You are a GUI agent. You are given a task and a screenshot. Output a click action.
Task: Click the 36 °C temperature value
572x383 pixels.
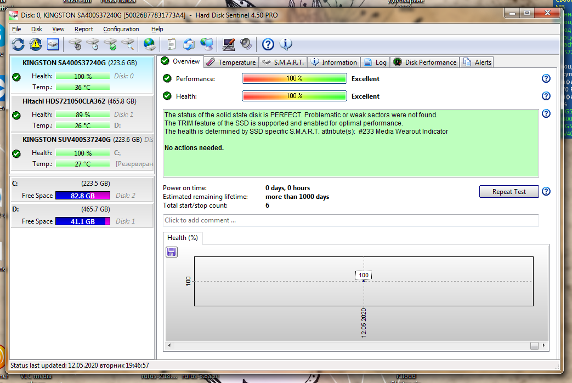point(83,88)
